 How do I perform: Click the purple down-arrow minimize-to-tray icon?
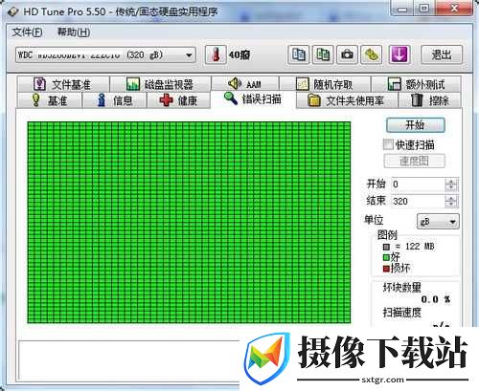(x=399, y=54)
